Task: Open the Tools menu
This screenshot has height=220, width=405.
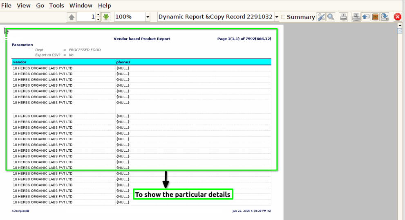Action: point(56,5)
